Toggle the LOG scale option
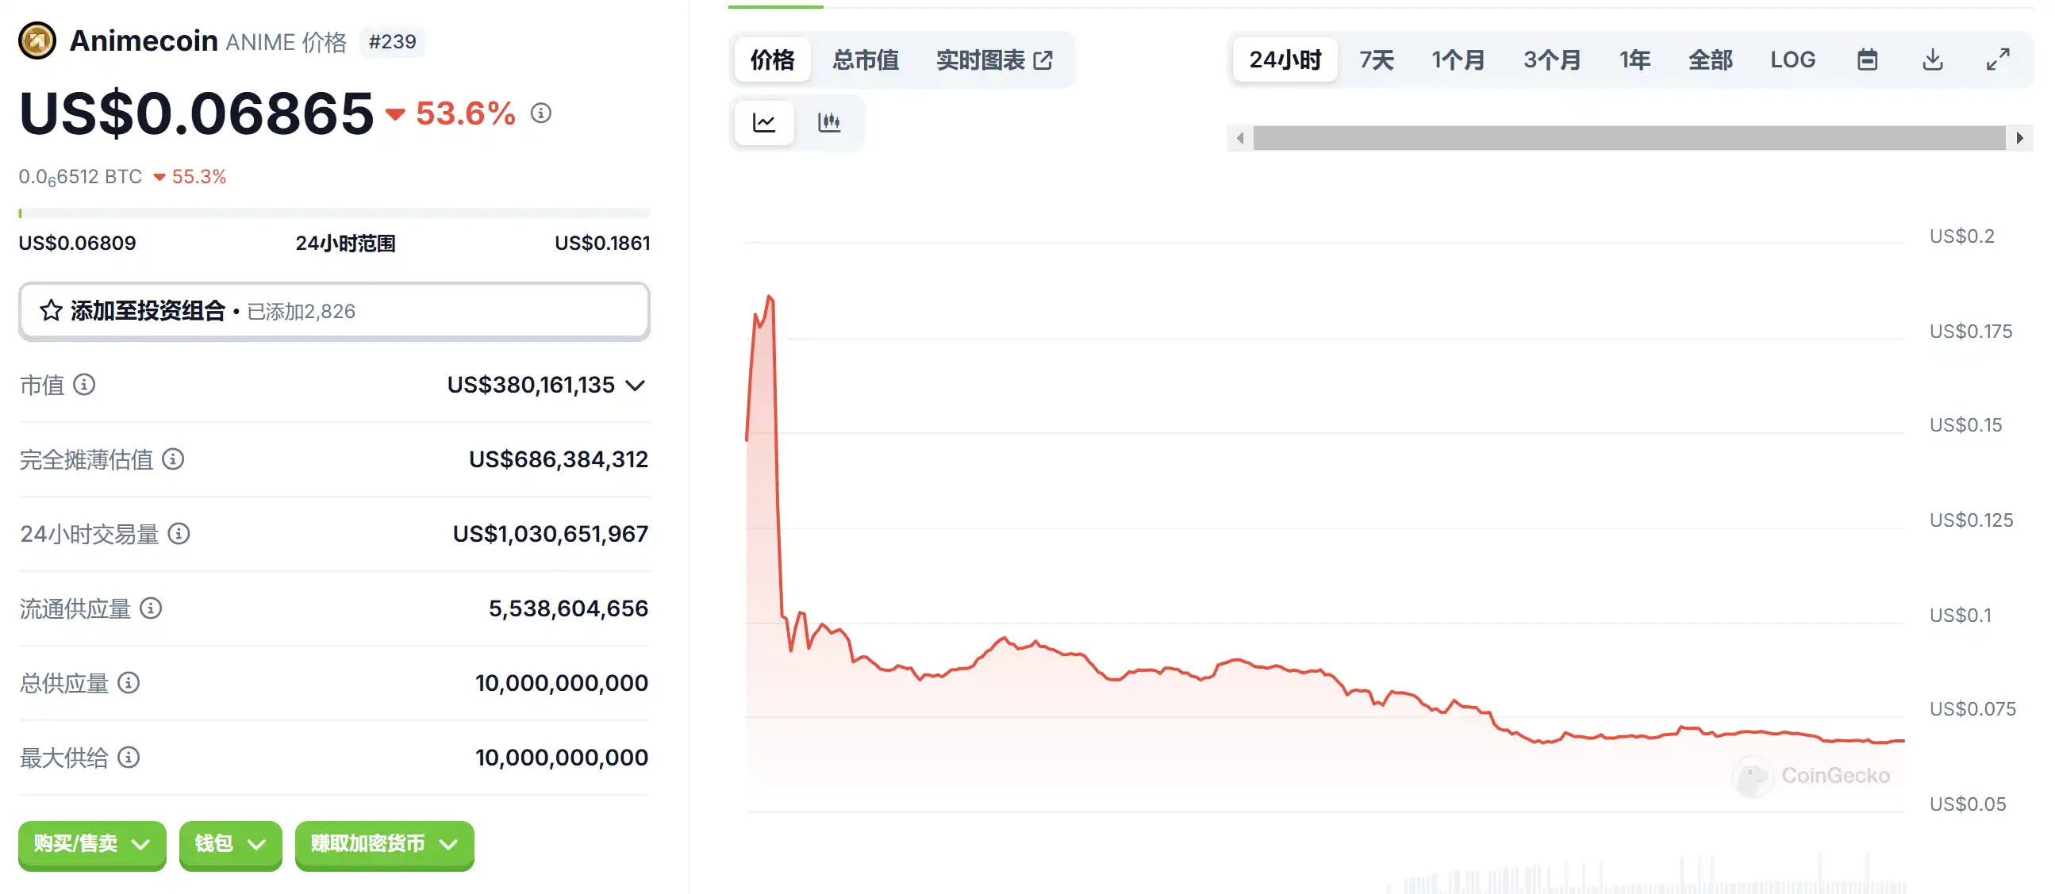Viewport: 2055px width, 894px height. point(1792,59)
